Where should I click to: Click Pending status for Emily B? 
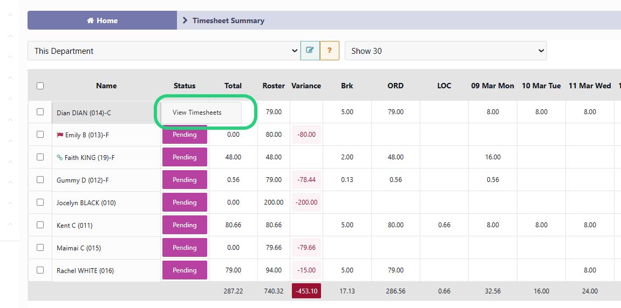(x=185, y=135)
